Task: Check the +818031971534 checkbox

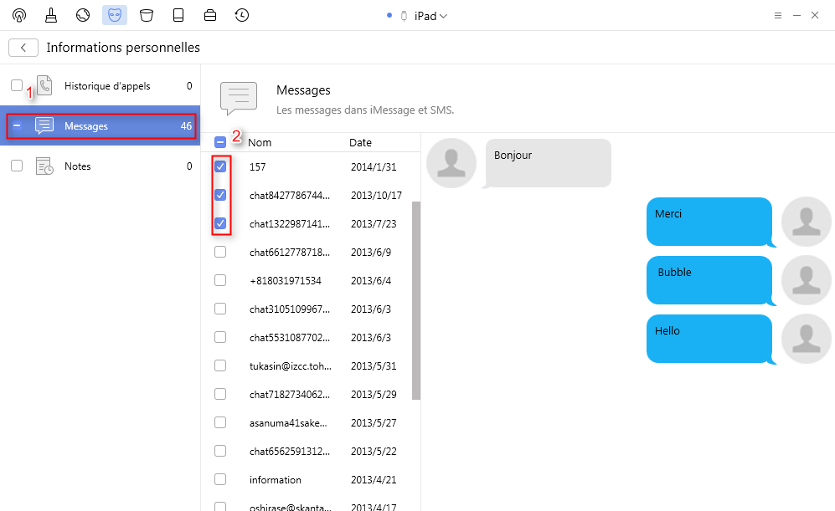Action: click(x=220, y=280)
